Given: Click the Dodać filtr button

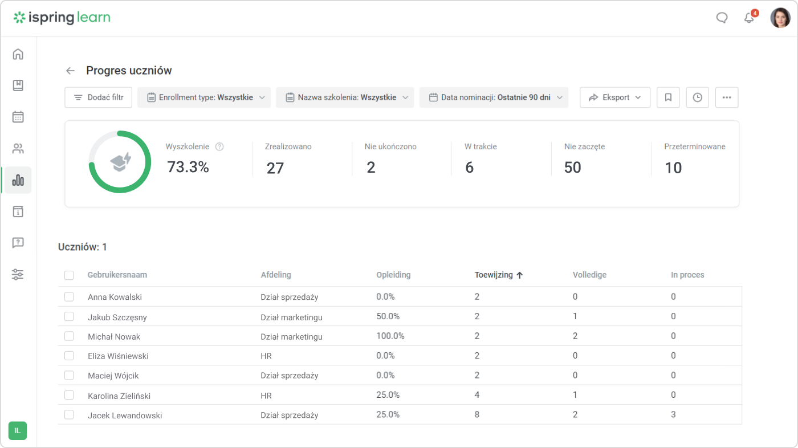Looking at the screenshot, I should [99, 97].
